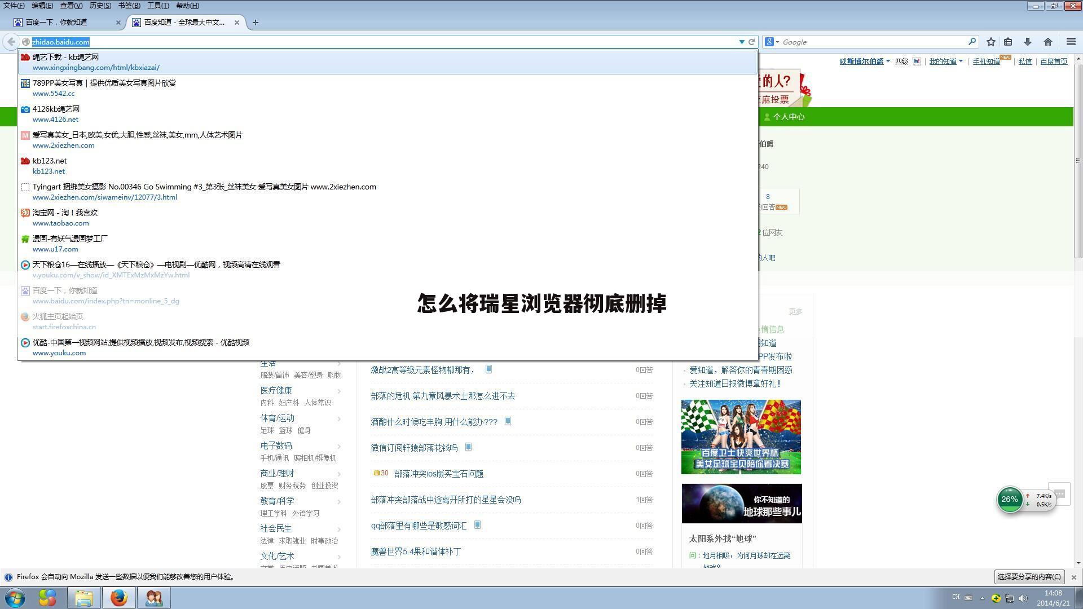Open the Firefox hamburger menu
The width and height of the screenshot is (1083, 609).
tap(1071, 42)
